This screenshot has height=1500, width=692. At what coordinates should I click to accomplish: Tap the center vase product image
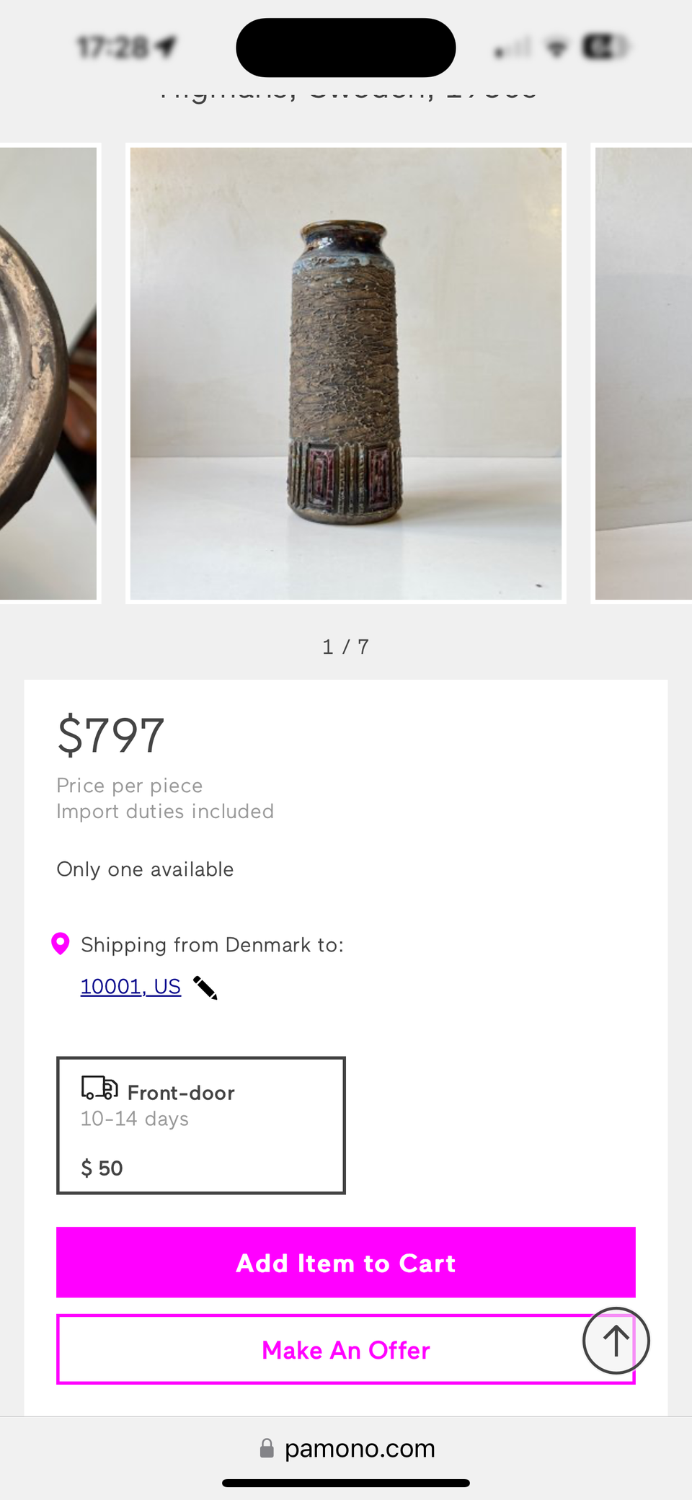(346, 373)
